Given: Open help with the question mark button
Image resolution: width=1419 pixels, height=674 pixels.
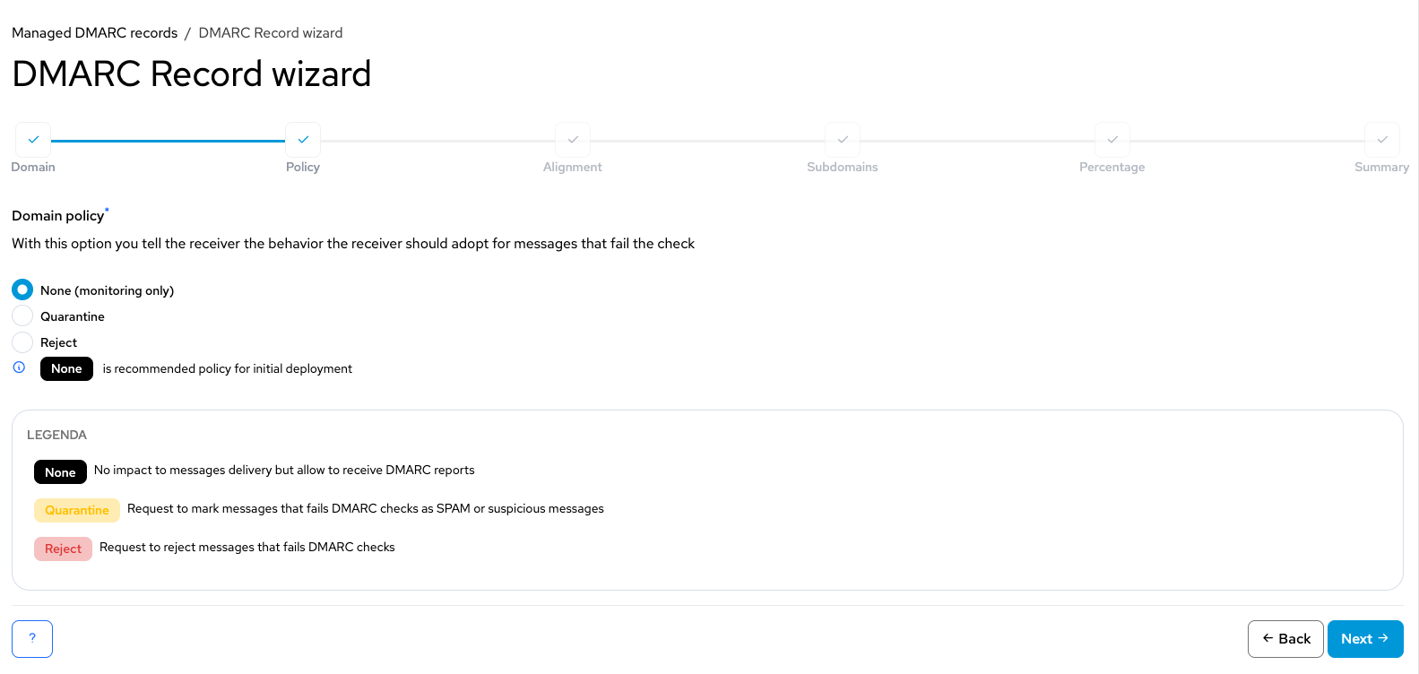Looking at the screenshot, I should pyautogui.click(x=32, y=639).
